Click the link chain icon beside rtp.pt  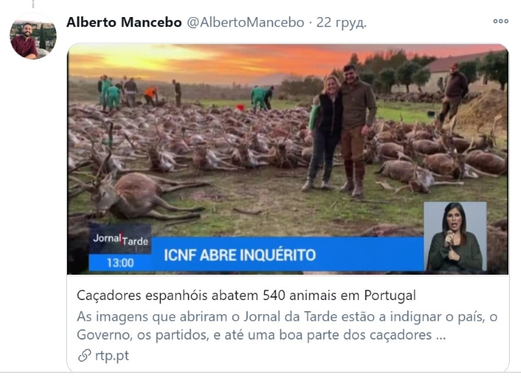click(x=84, y=355)
